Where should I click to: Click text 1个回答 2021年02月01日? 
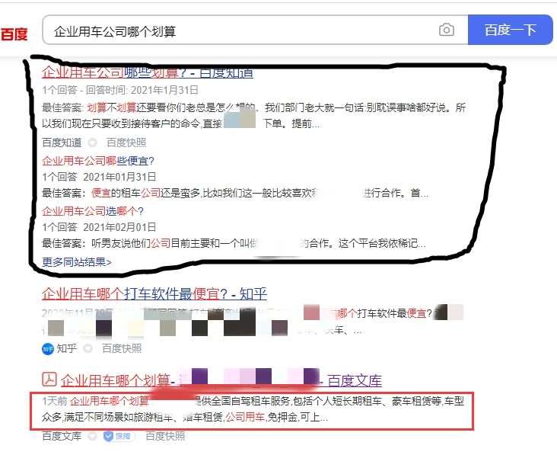click(99, 227)
